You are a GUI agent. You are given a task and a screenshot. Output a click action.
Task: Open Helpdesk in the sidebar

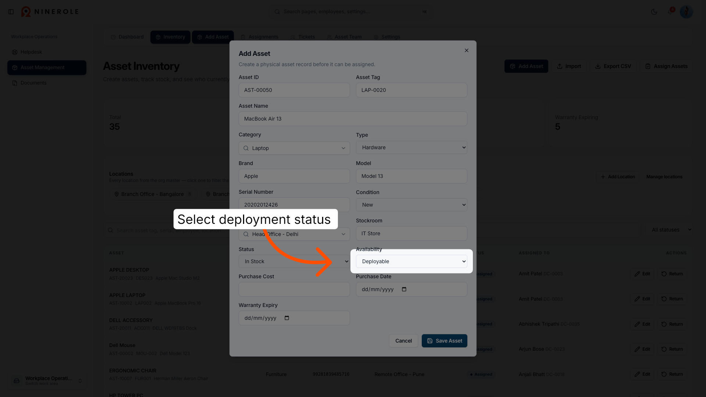coord(47,52)
